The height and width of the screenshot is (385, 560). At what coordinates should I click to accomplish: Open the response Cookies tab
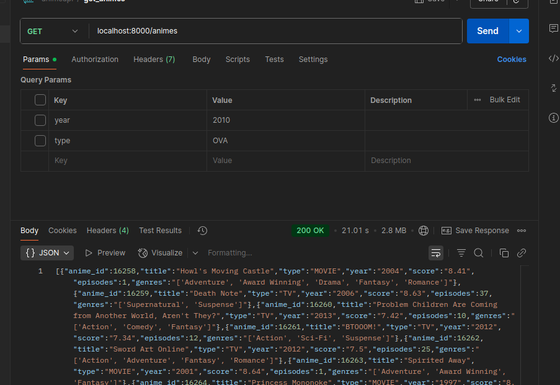point(63,231)
